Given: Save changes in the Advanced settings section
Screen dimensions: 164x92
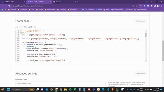Looking at the screenshot, I should pyautogui.click(x=140, y=74).
